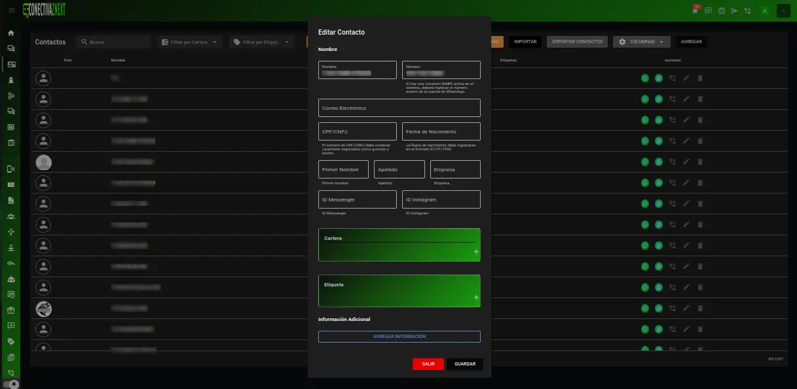Click the plus icon in Etiqueta panel
This screenshot has width=797, height=389.
[476, 297]
